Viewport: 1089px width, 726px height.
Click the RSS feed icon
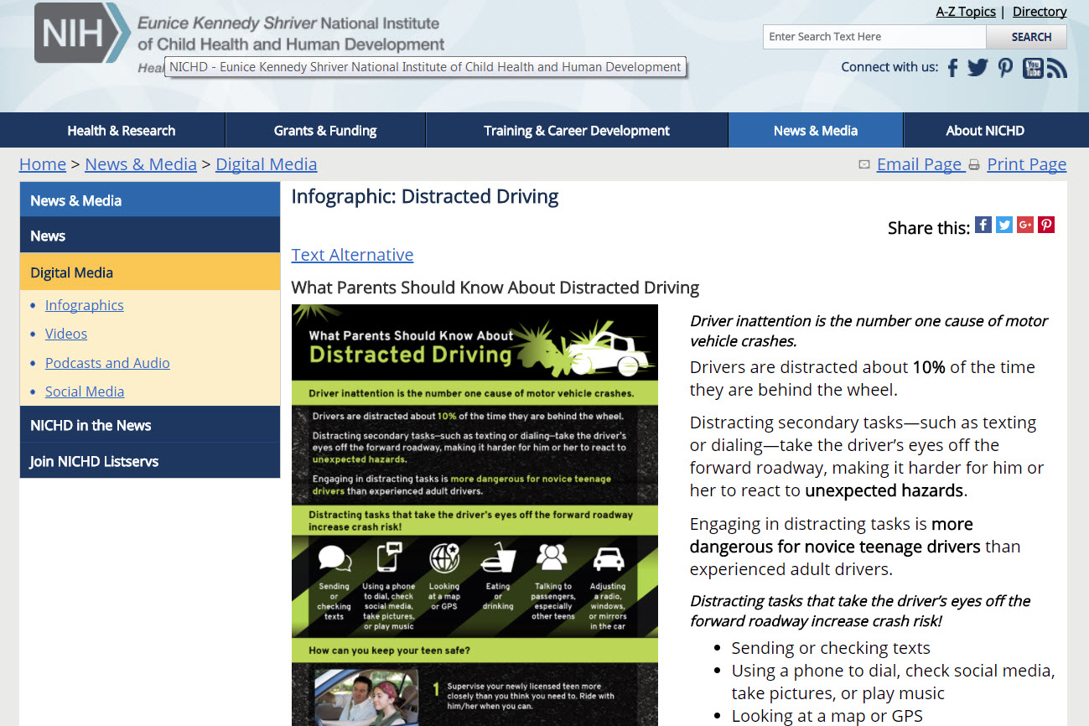tap(1057, 67)
